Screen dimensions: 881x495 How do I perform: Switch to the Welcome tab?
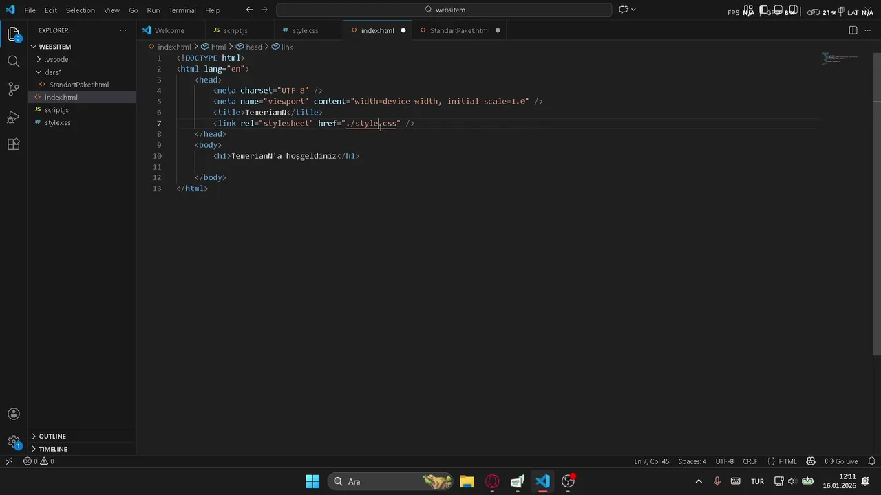(169, 30)
